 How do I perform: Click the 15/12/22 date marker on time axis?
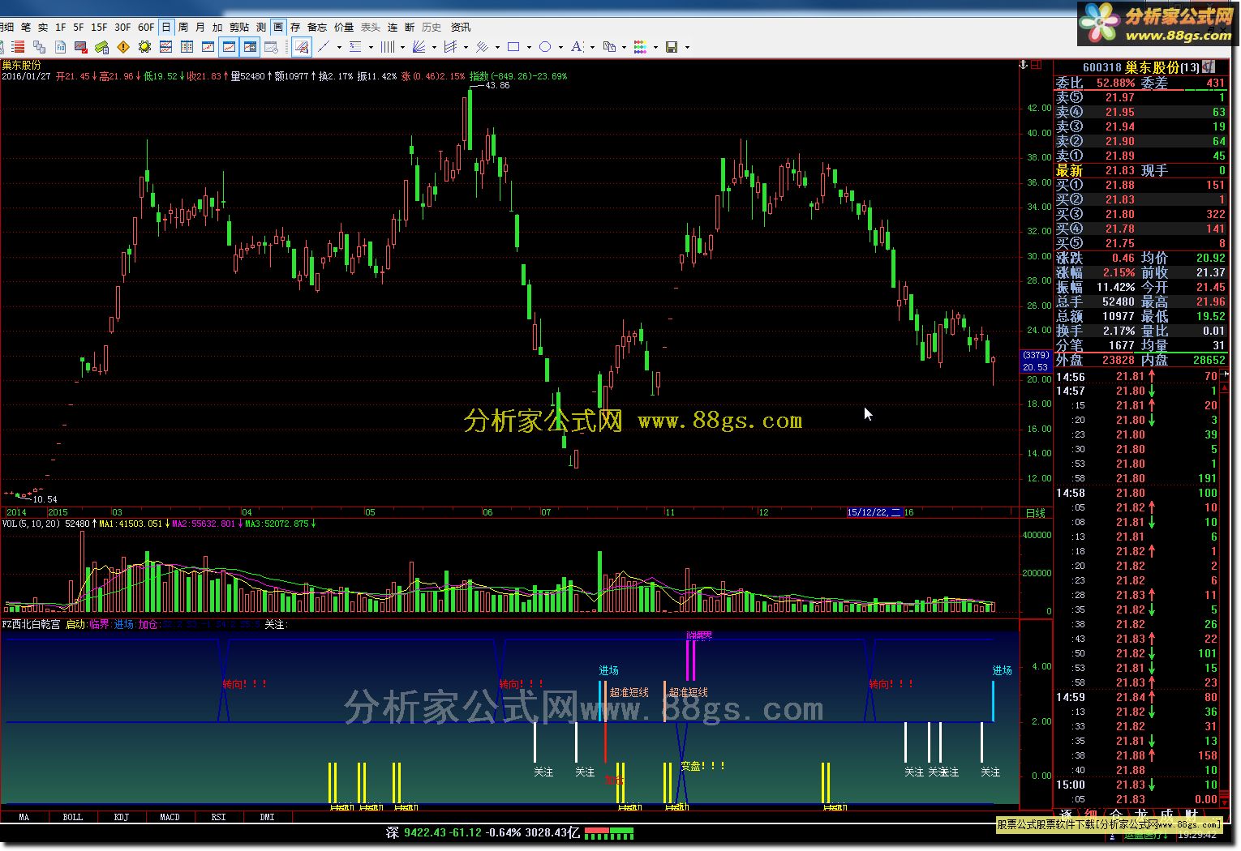(x=874, y=512)
